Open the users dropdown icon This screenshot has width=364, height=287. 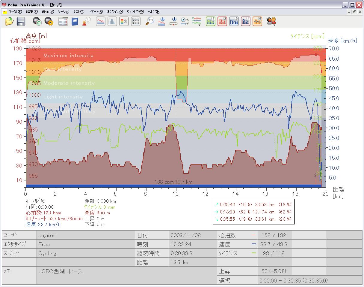(x=272, y=21)
